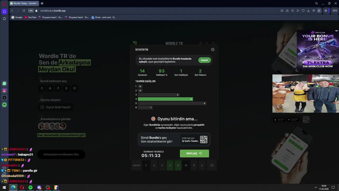Click the App Store download badge
This screenshot has height=191, width=339.
click(x=279, y=120)
